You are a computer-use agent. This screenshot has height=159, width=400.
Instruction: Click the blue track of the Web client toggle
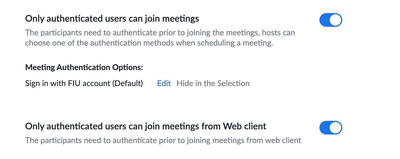325,128
